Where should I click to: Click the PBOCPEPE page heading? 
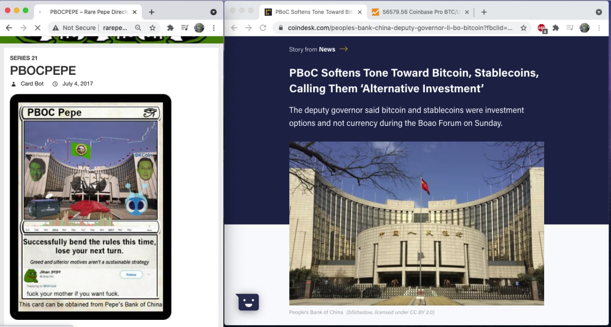pos(43,71)
